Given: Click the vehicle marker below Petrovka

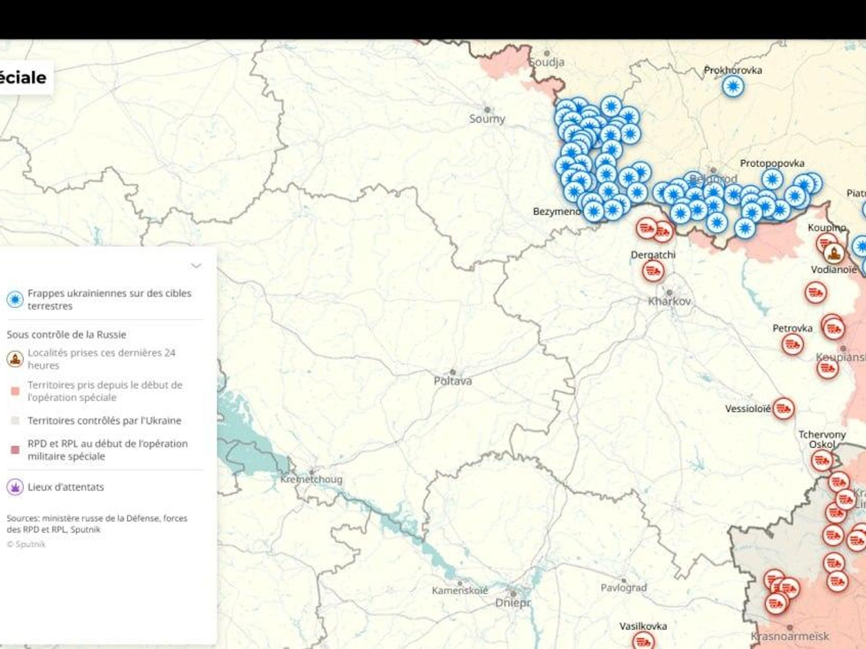Looking at the screenshot, I should (x=792, y=345).
